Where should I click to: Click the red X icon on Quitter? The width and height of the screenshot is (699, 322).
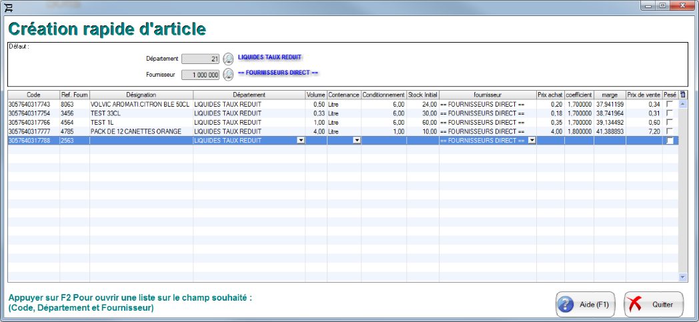(x=635, y=305)
